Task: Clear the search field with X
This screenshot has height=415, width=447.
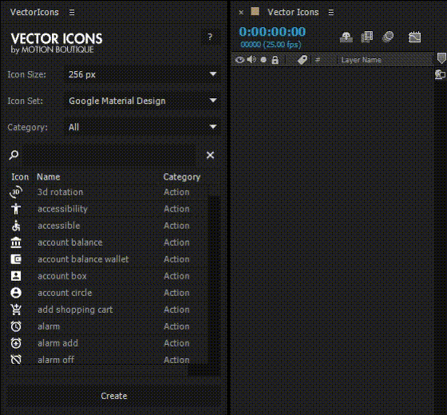Action: click(210, 155)
